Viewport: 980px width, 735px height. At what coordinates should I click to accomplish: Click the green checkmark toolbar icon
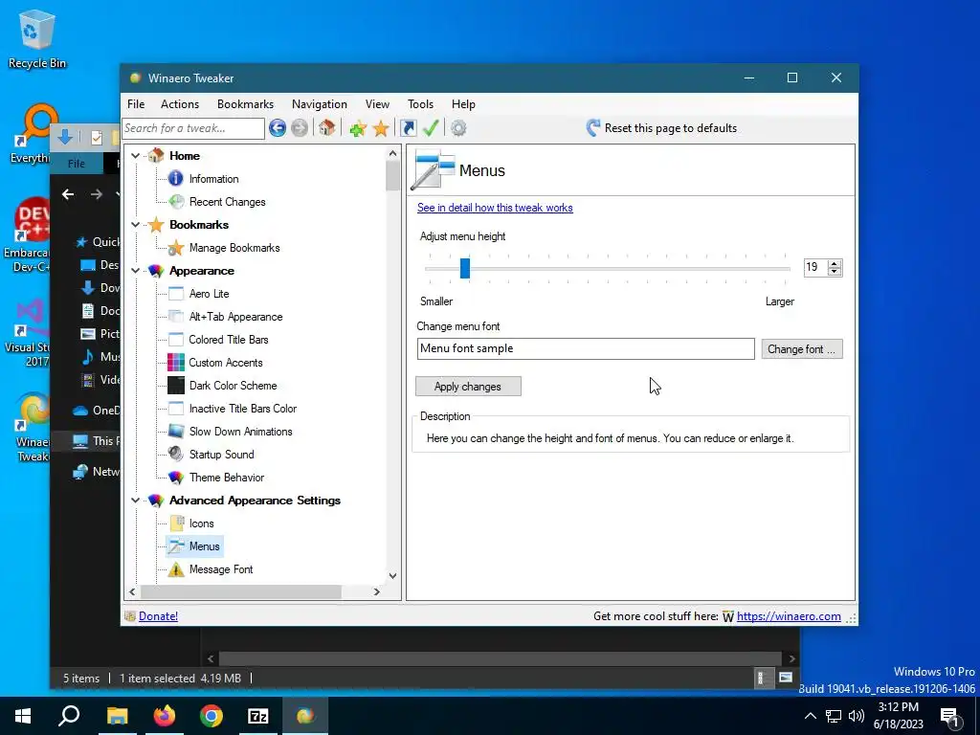pos(431,128)
